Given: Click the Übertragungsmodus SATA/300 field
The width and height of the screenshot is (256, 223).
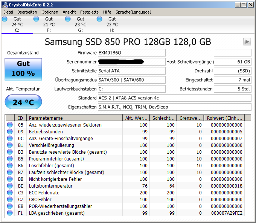Looking at the screenshot, I should 132,80.
